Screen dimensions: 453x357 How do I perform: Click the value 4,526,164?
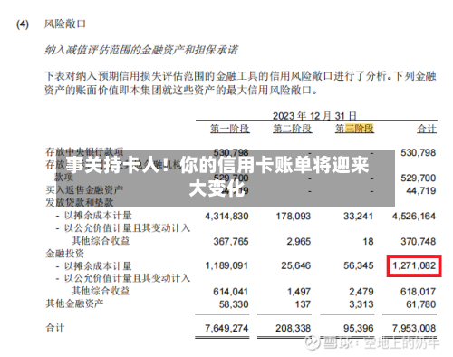[x=414, y=217]
